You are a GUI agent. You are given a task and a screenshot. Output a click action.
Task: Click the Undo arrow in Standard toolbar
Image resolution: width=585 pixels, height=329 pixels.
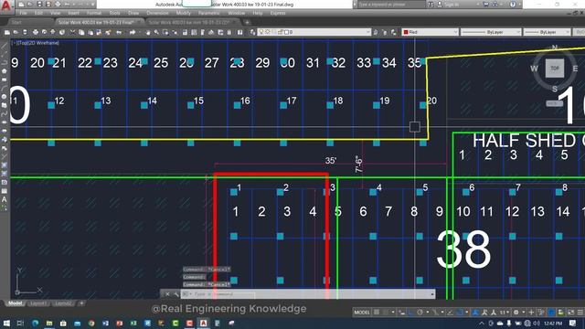(x=119, y=33)
